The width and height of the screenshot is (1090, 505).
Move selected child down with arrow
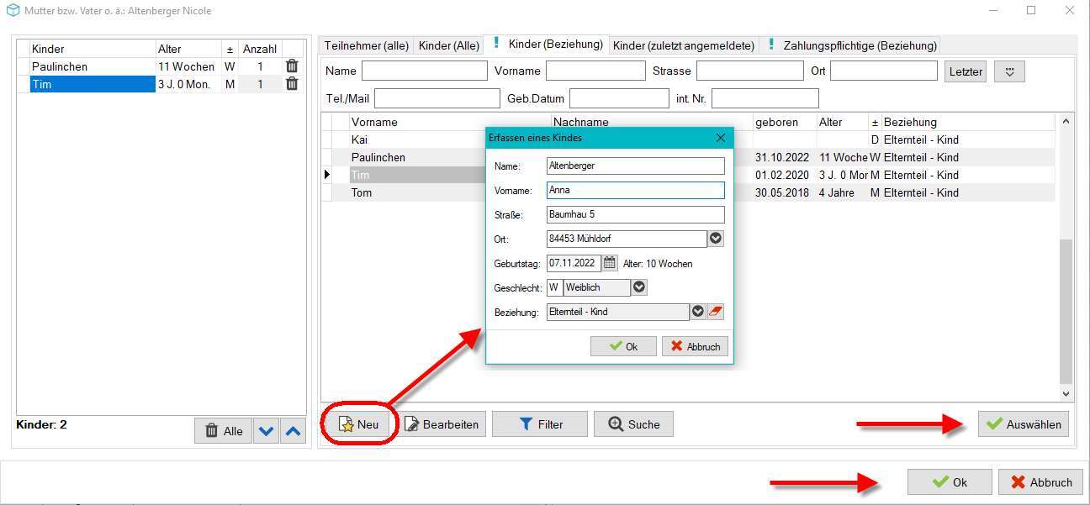click(267, 431)
